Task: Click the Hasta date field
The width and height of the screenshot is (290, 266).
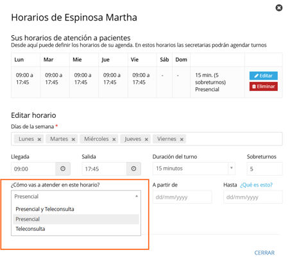Action: (x=253, y=197)
